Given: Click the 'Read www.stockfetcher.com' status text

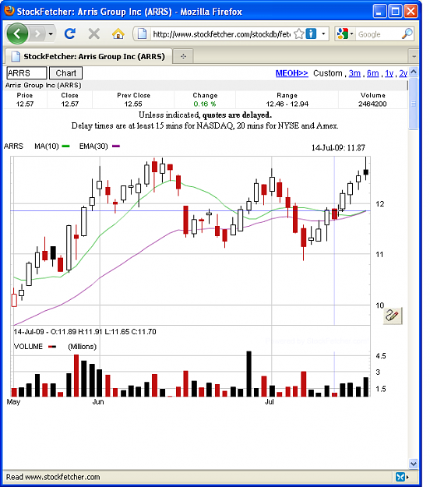Looking at the screenshot, I should pyautogui.click(x=53, y=477).
